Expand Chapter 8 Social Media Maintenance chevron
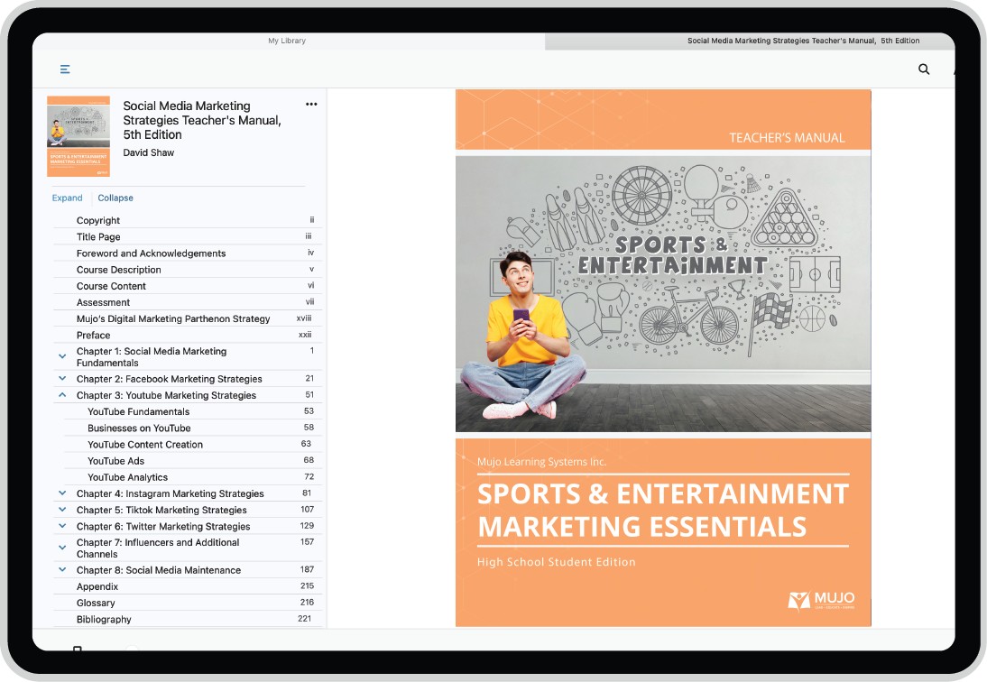The height and width of the screenshot is (682, 987). click(x=62, y=569)
